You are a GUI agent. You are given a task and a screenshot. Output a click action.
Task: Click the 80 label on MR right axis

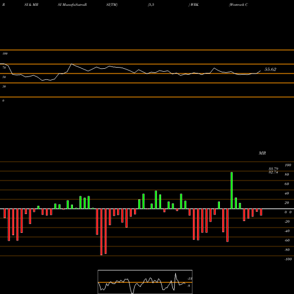coord(287,175)
